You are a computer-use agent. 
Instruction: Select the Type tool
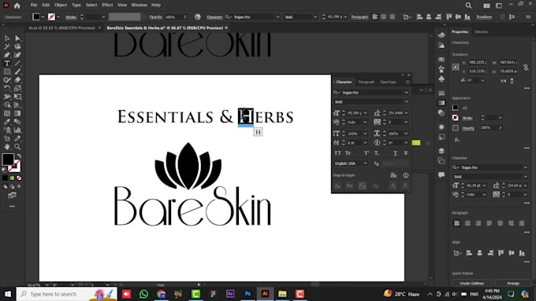tap(7, 63)
